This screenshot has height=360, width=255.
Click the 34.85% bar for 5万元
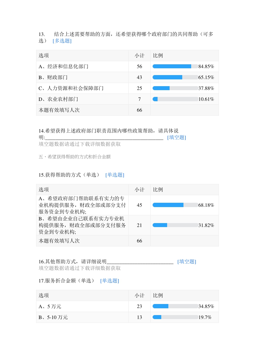(x=175, y=306)
